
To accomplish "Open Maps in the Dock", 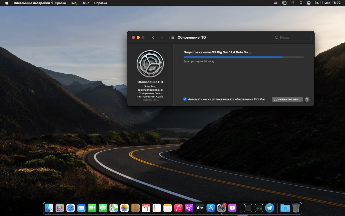I will (x=113, y=208).
